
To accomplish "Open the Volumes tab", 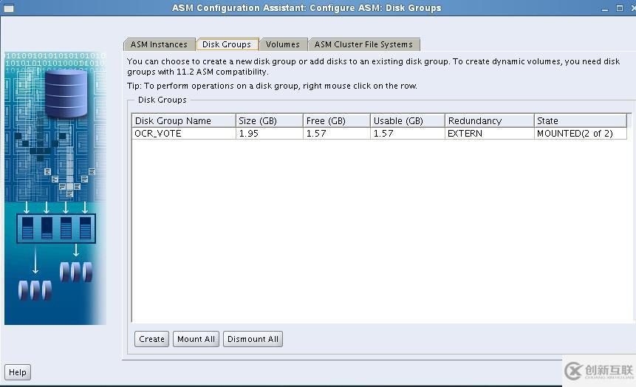I will (x=283, y=44).
